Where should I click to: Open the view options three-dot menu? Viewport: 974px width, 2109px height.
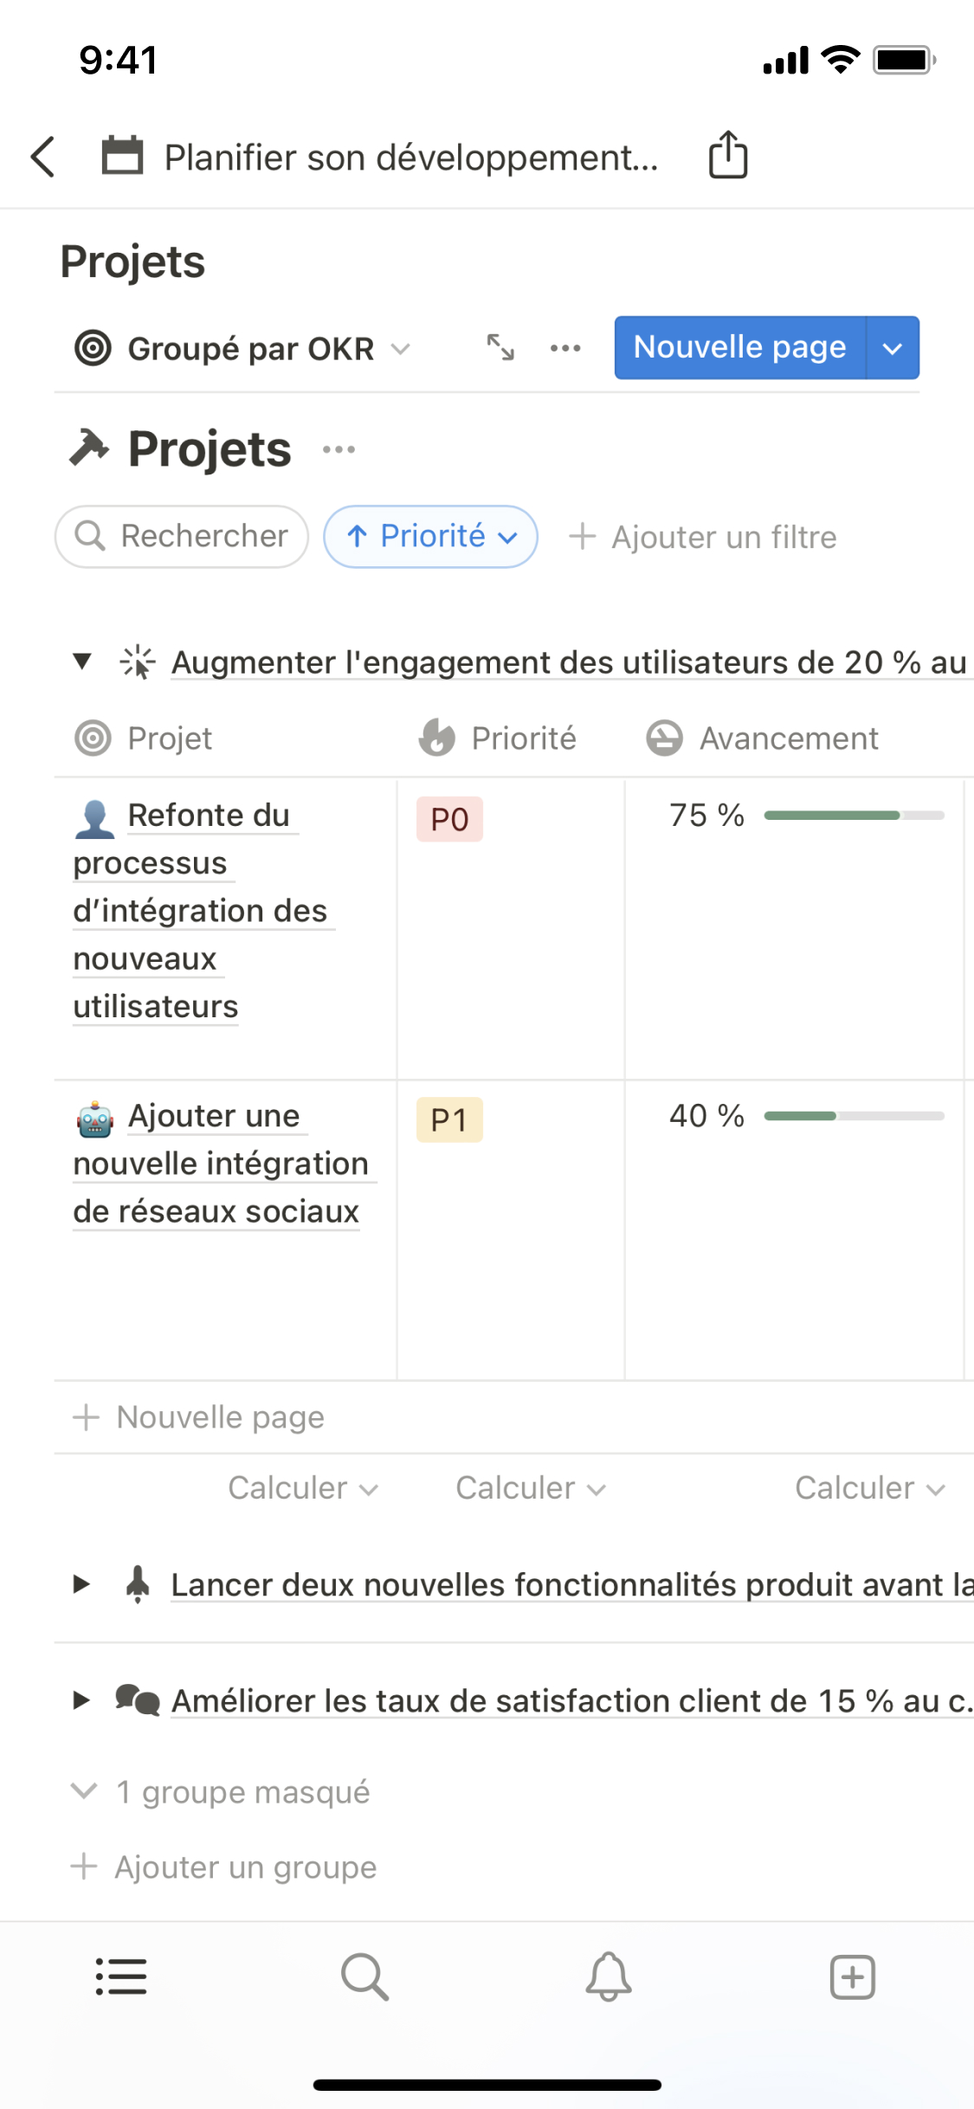[x=565, y=348]
